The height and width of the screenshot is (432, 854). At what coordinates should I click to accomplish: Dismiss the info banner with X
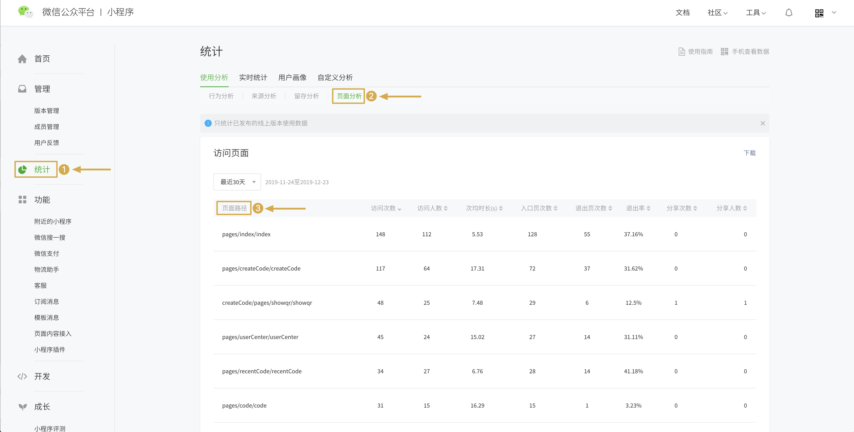tap(763, 123)
